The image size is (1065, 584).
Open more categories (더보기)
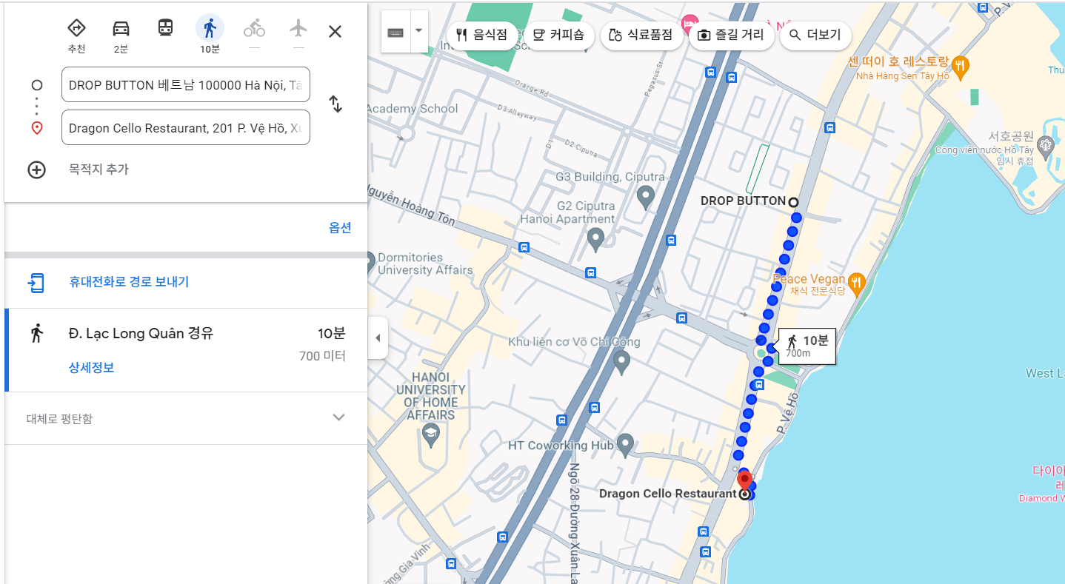coord(816,35)
